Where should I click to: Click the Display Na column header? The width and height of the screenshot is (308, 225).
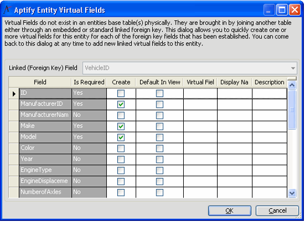point(235,82)
